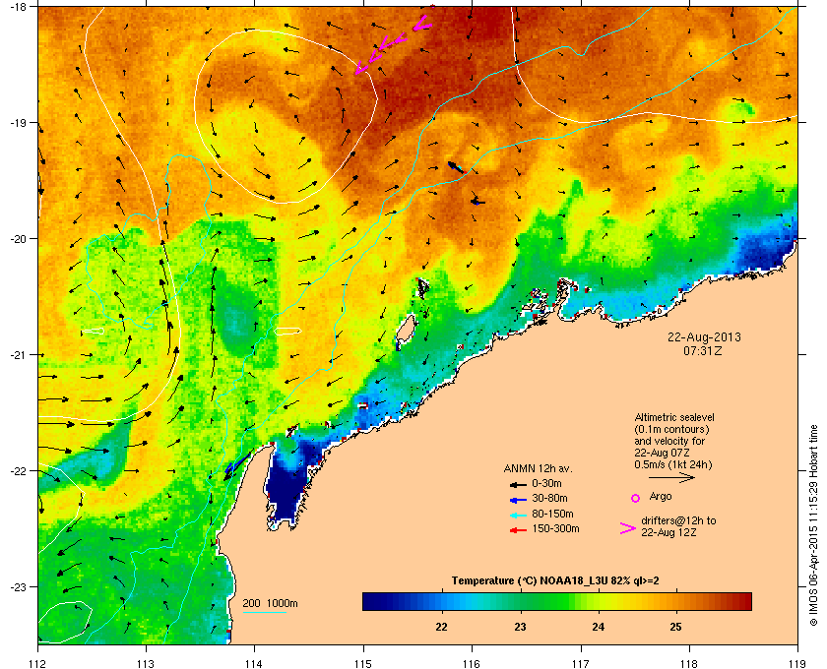Image resolution: width=827 pixels, height=669 pixels.
Task: Click the 150-300m legend text
Action: (x=555, y=528)
